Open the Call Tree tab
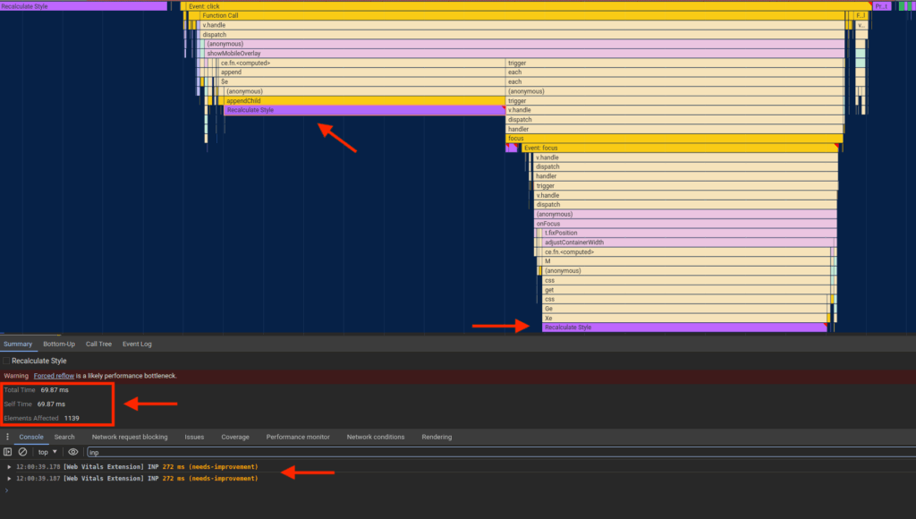The width and height of the screenshot is (916, 519). (x=98, y=344)
